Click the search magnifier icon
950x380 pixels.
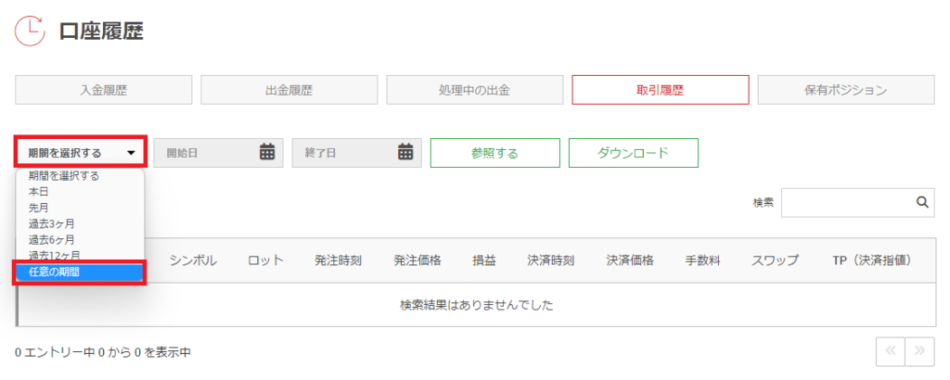tap(922, 202)
